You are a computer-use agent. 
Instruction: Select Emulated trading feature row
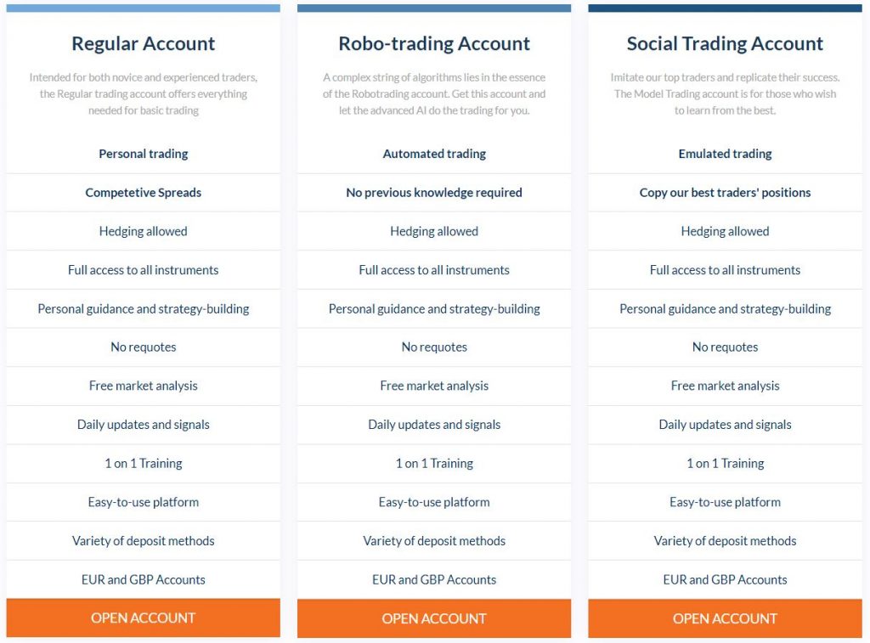click(725, 154)
